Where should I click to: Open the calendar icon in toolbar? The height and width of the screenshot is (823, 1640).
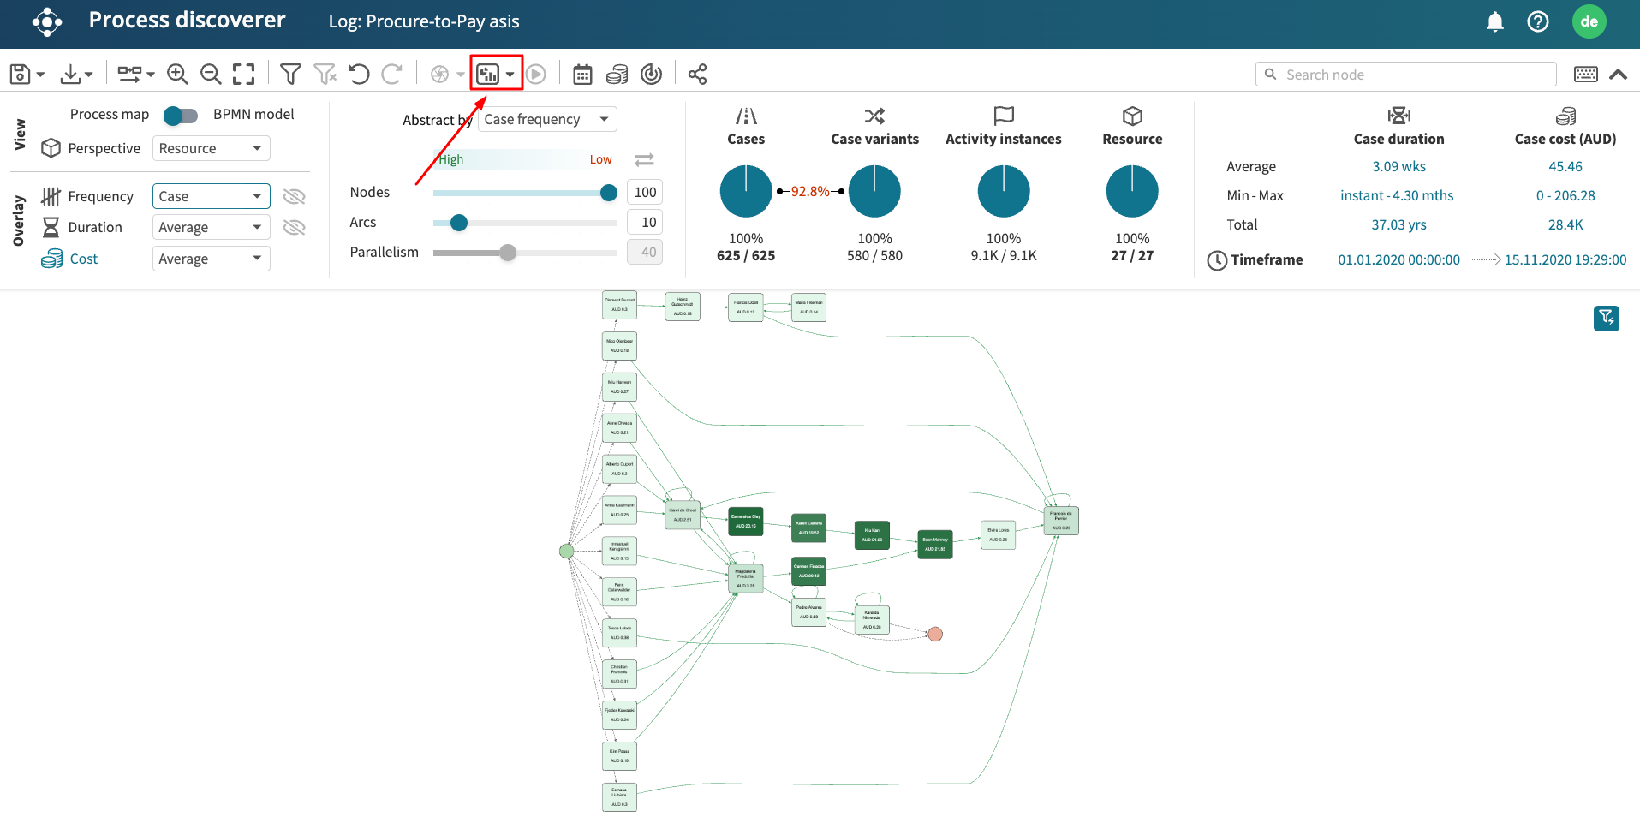click(582, 75)
